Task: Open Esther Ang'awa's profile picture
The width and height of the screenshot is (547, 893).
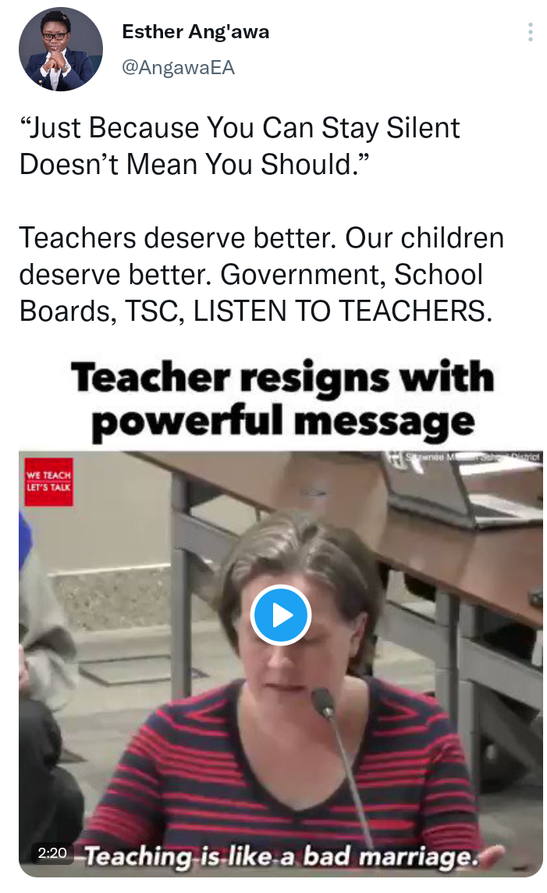Action: tap(60, 49)
